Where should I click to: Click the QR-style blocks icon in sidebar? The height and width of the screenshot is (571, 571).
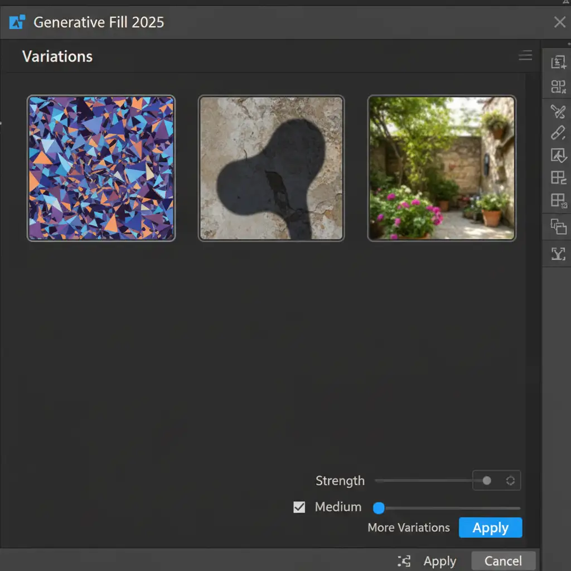(558, 86)
